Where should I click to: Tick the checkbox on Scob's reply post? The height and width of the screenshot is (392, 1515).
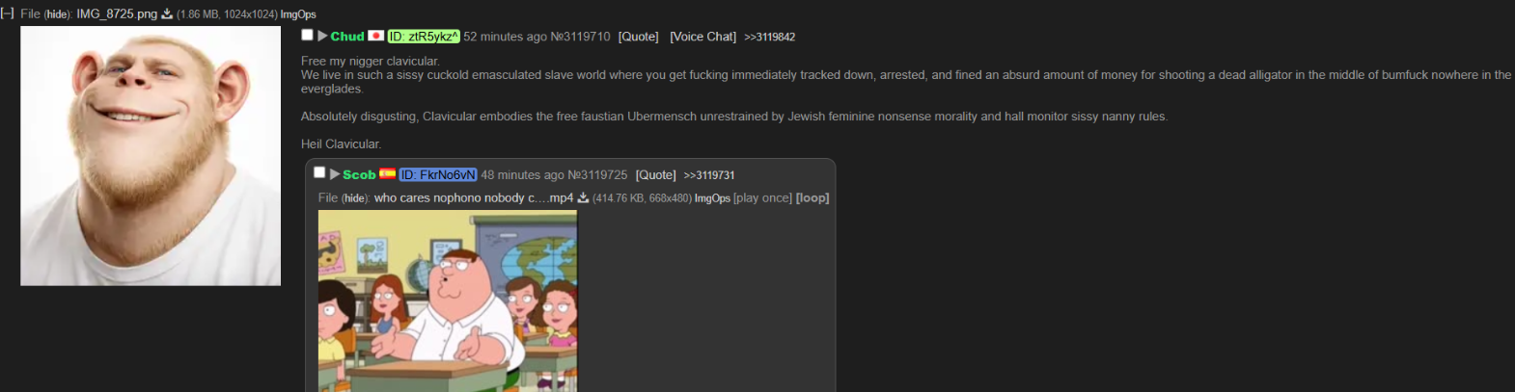click(x=319, y=172)
